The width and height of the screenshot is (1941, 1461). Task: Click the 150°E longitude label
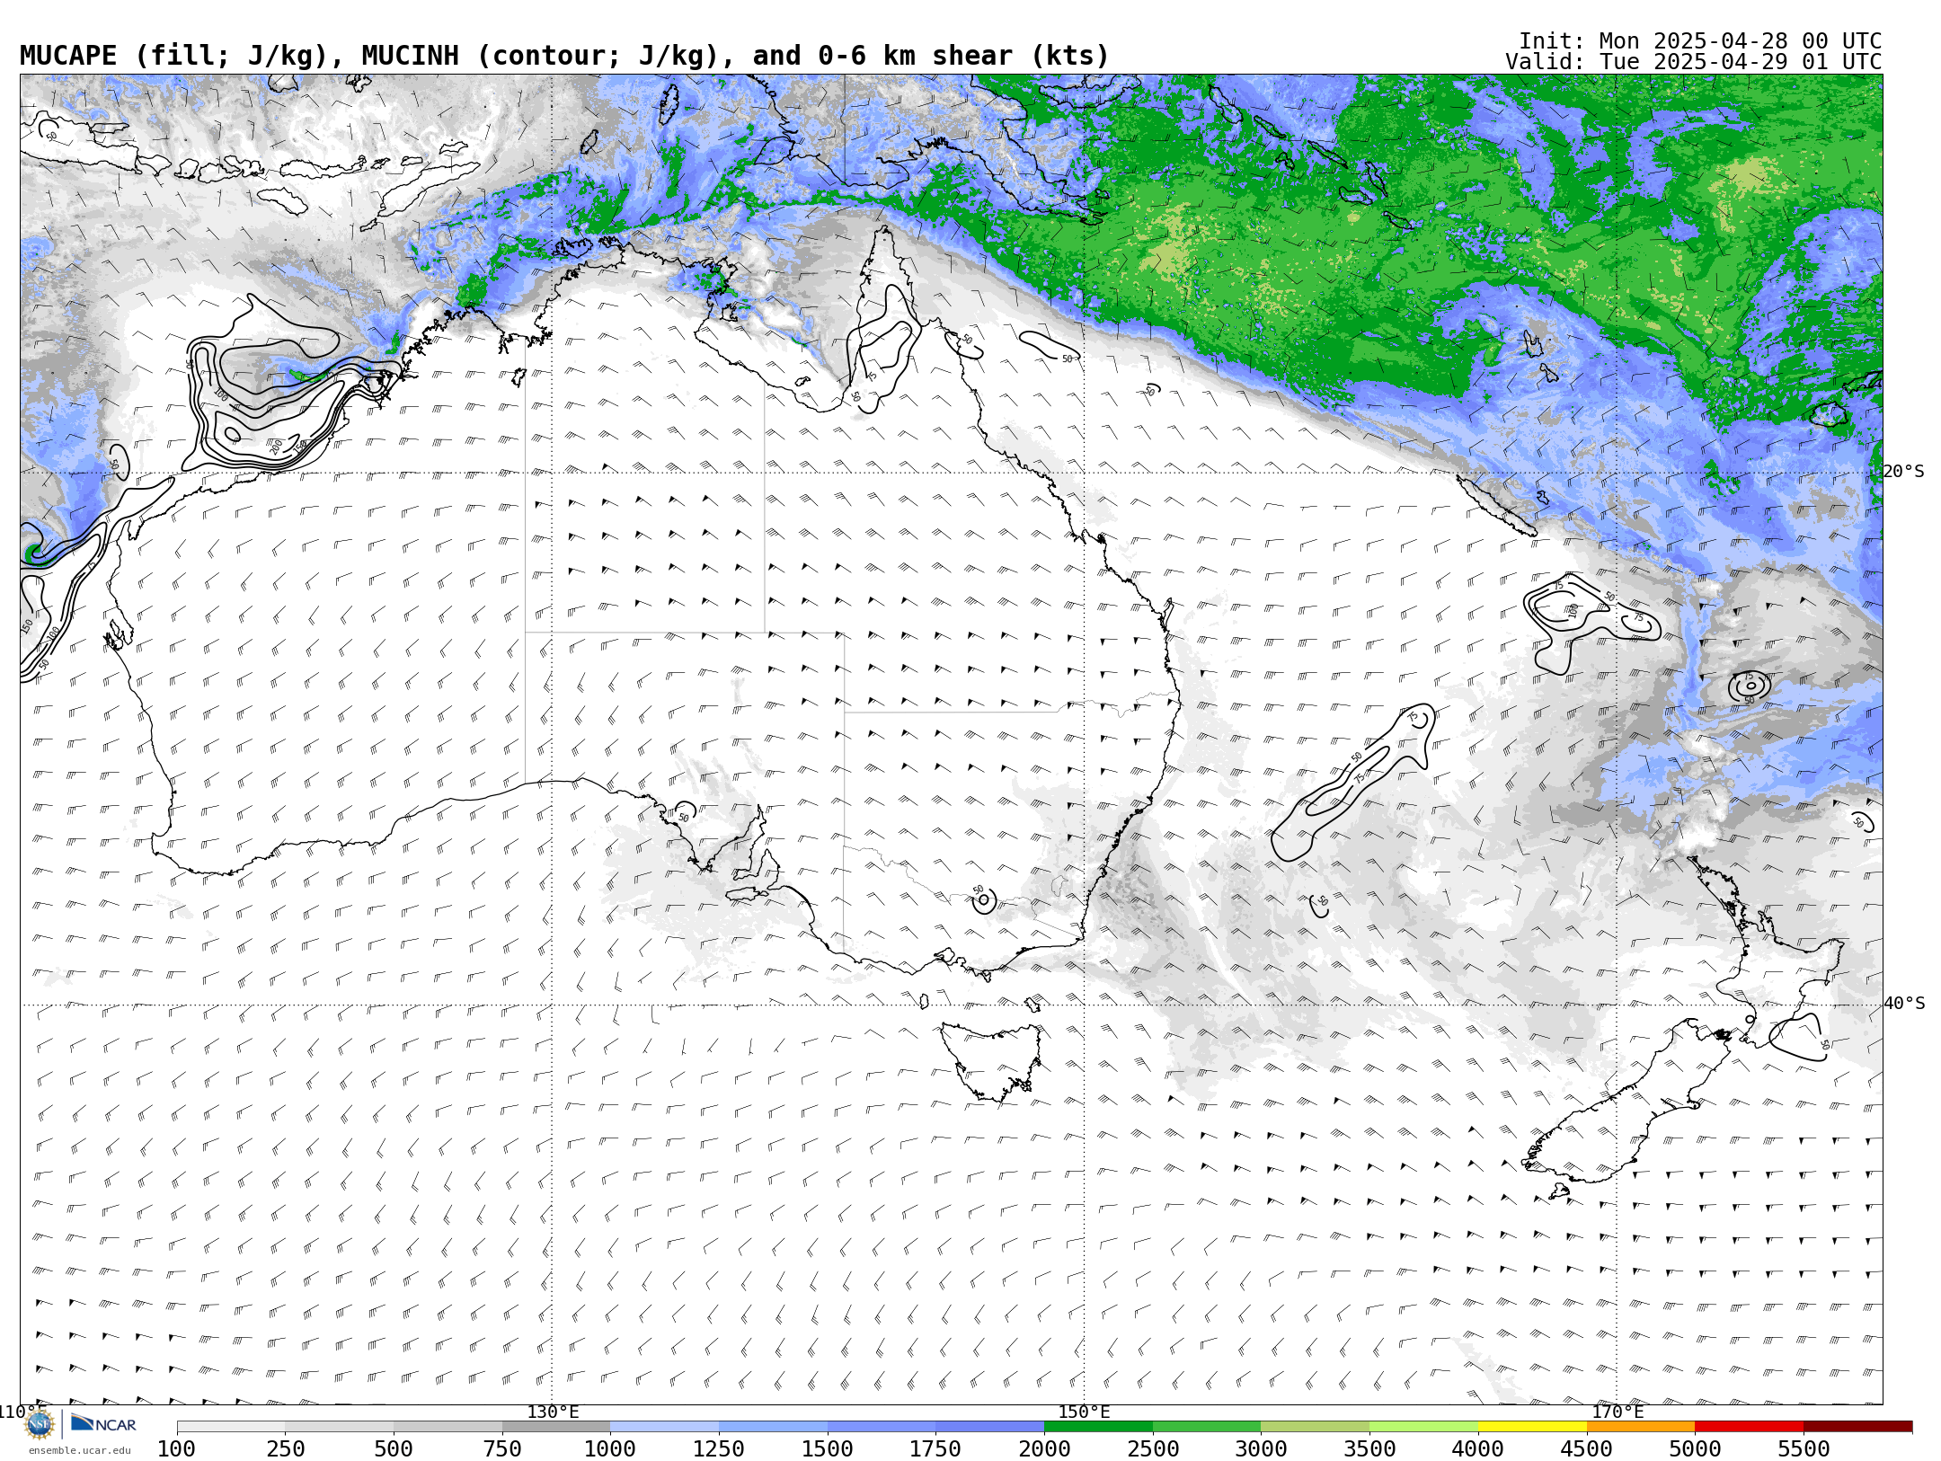[x=1084, y=1412]
